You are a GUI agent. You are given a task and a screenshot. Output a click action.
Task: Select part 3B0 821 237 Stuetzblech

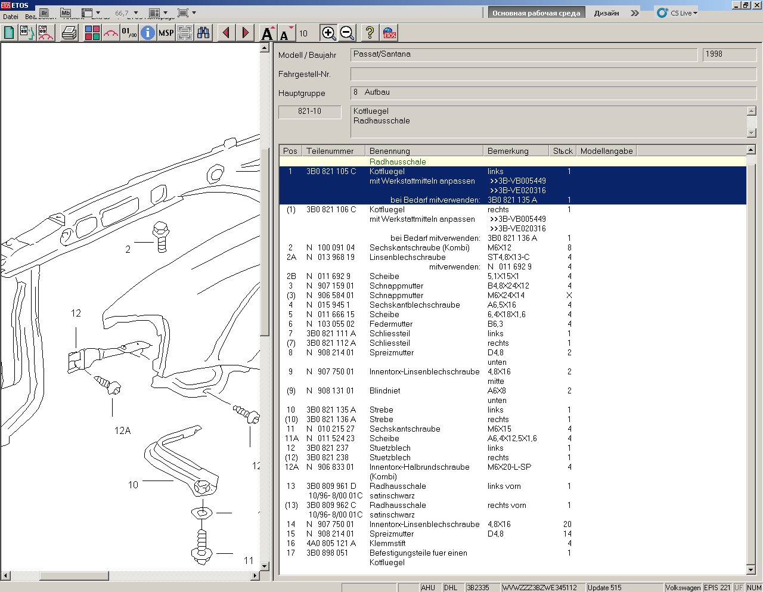coord(513,448)
